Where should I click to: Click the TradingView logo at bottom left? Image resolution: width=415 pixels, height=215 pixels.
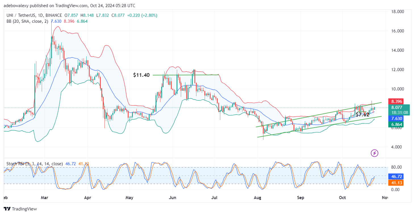(x=20, y=209)
